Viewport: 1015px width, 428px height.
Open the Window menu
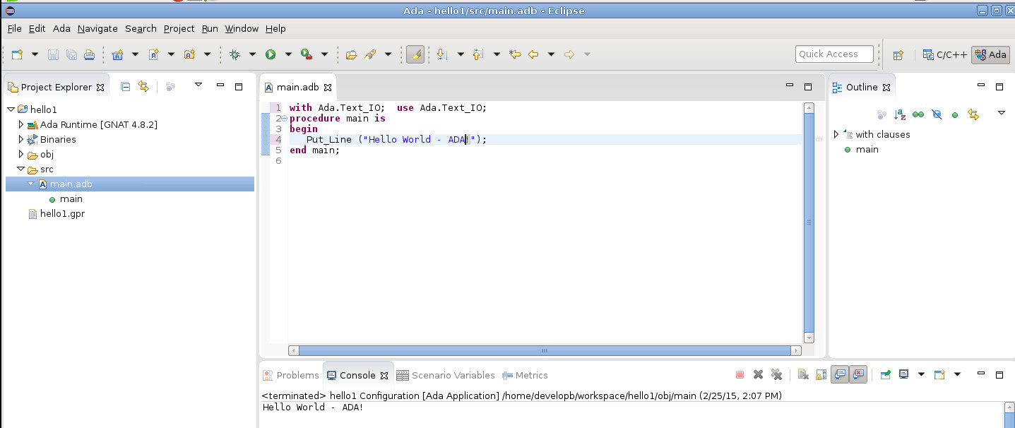point(242,28)
